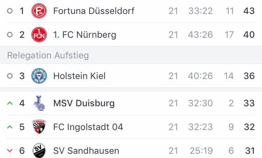
Task: Click the Fortuna Düsseldorf club crest
Action: (39, 11)
